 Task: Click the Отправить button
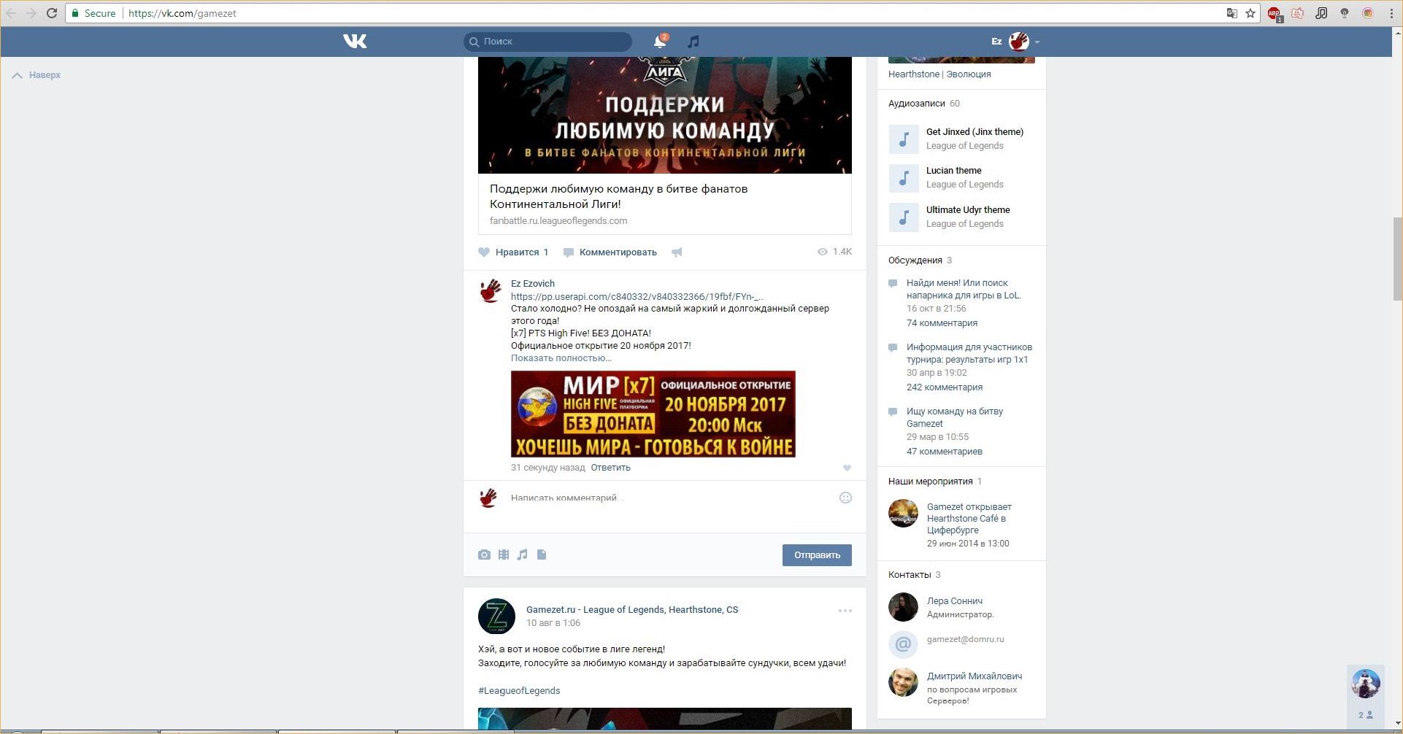817,555
